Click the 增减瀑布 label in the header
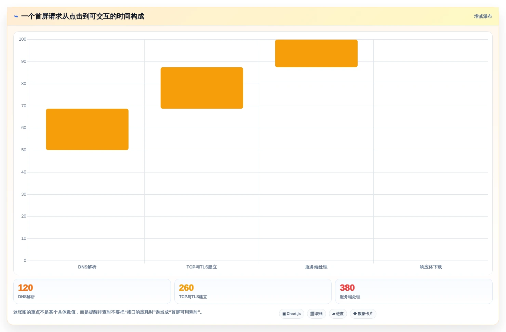Viewport: 506px width, 332px height. coord(483,16)
